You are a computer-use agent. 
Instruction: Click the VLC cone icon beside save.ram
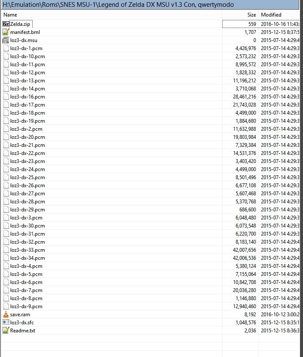(x=6, y=315)
